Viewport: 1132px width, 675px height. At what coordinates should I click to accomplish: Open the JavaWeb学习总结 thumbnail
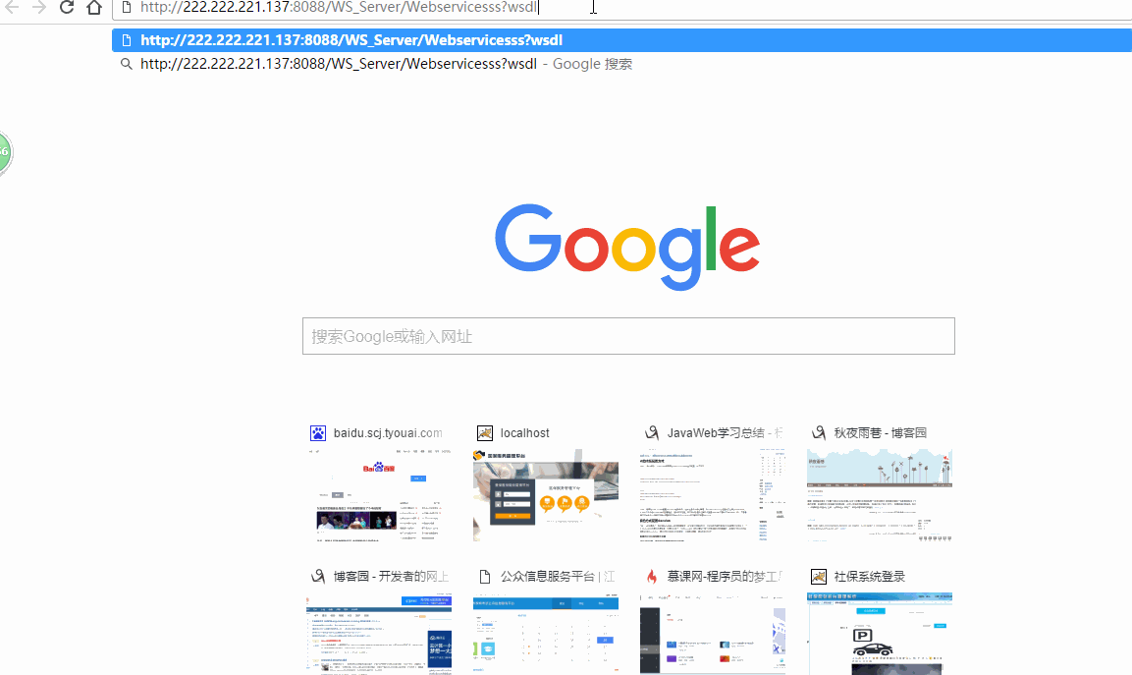tap(713, 495)
